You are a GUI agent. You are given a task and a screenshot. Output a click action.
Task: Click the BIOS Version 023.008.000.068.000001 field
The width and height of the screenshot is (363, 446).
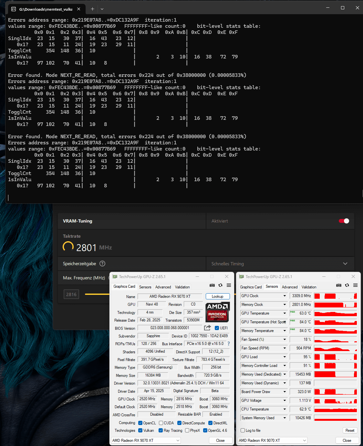170,328
